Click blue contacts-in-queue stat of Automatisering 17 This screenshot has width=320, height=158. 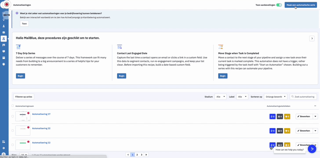(x=273, y=117)
